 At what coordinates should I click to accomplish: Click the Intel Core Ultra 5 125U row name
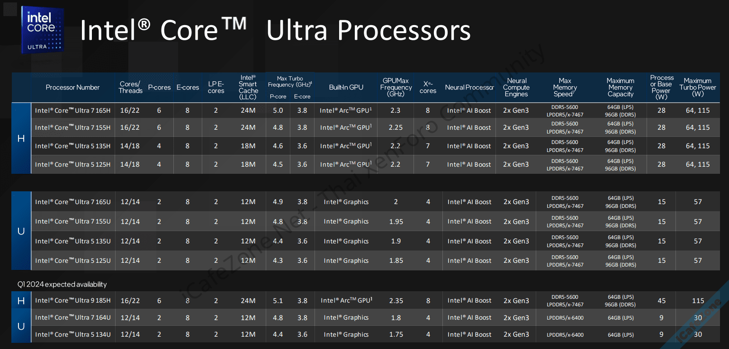tap(72, 260)
